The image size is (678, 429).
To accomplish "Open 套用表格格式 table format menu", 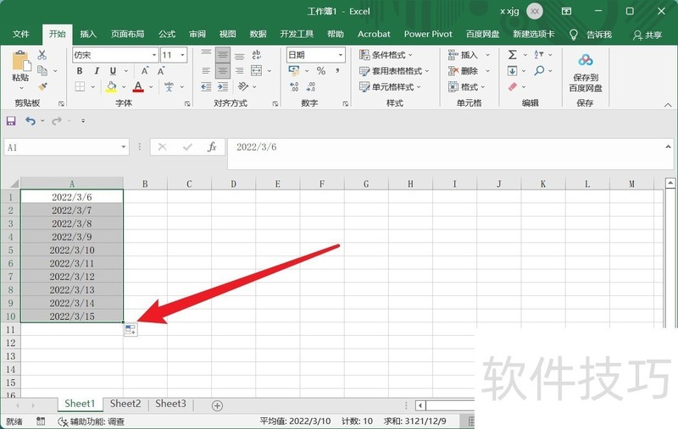I will pyautogui.click(x=394, y=71).
